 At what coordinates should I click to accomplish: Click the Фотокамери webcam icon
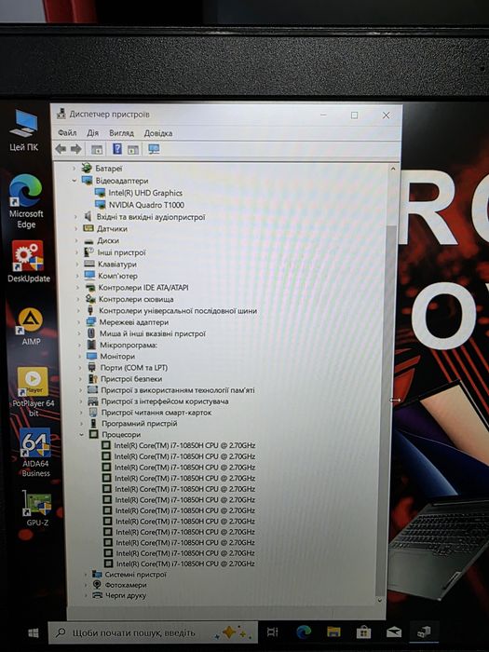pos(97,585)
